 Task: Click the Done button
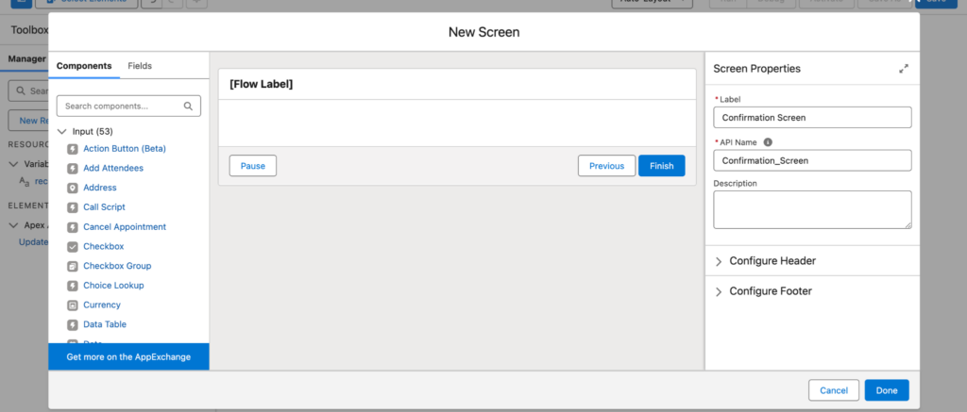pos(887,390)
